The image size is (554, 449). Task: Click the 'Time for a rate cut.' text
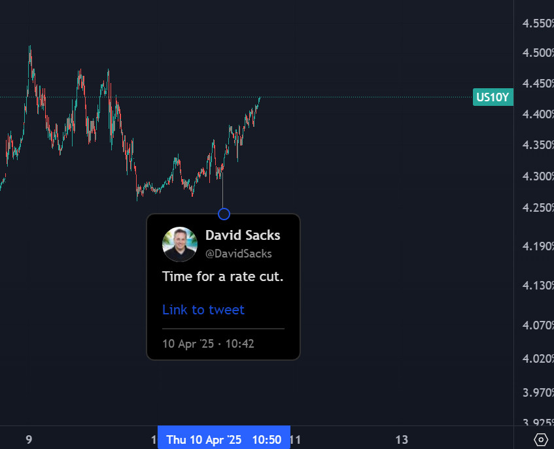(222, 276)
